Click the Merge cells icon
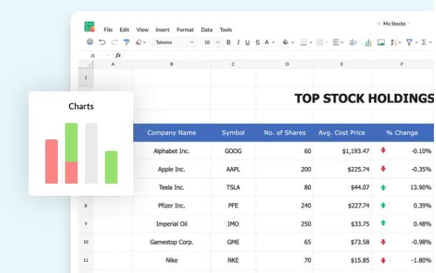The height and width of the screenshot is (273, 436). point(320,42)
